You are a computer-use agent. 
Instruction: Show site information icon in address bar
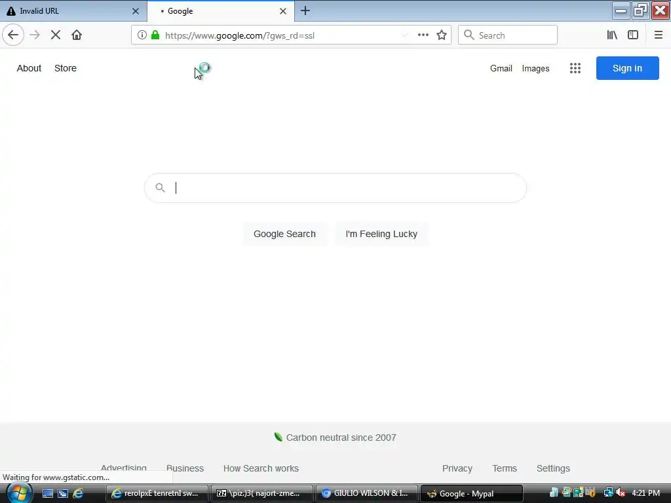coord(142,35)
